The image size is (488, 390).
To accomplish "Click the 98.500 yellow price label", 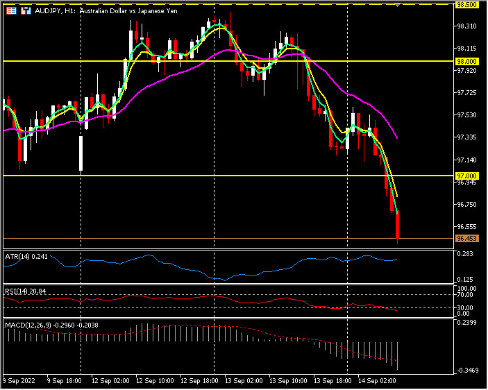I will (x=465, y=4).
